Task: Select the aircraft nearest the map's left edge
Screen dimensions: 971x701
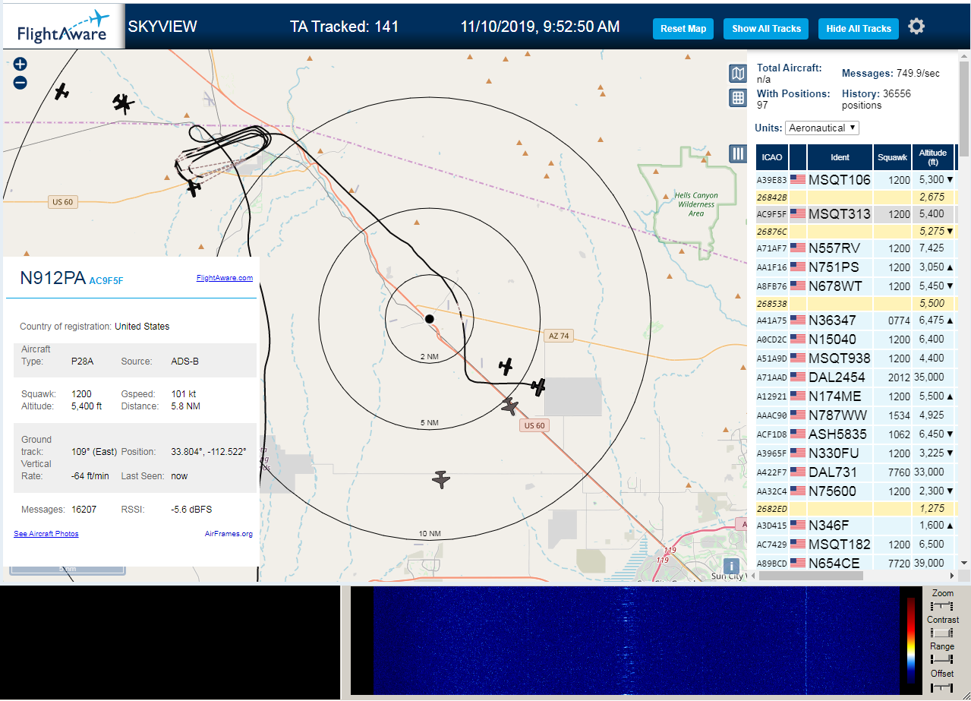Action: (61, 92)
